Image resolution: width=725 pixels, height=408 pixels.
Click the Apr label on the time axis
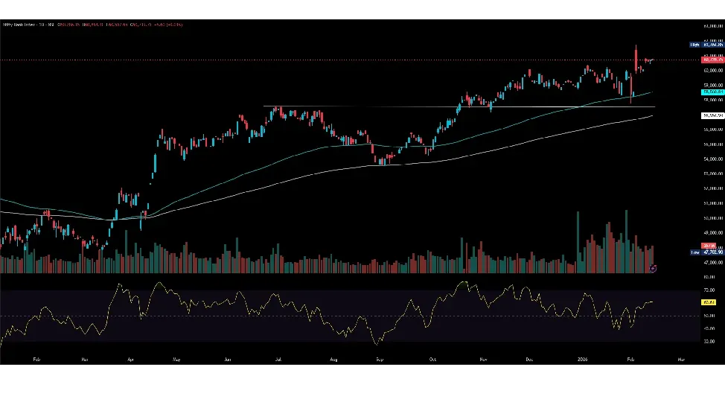pos(131,358)
